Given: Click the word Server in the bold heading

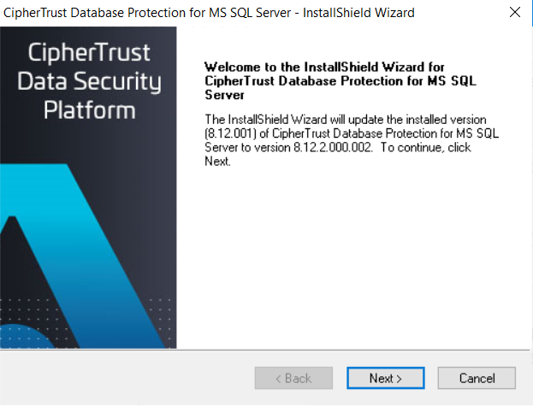Looking at the screenshot, I should point(224,95).
